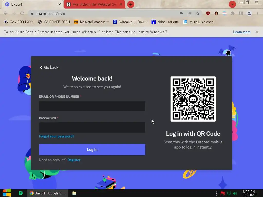Click Go back on the login form
Viewport: 263px width, 197px height.
[49, 67]
